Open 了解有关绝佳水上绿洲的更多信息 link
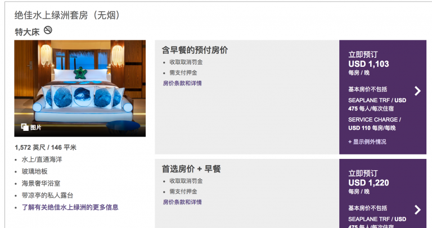The height and width of the screenshot is (228, 432). tap(70, 207)
